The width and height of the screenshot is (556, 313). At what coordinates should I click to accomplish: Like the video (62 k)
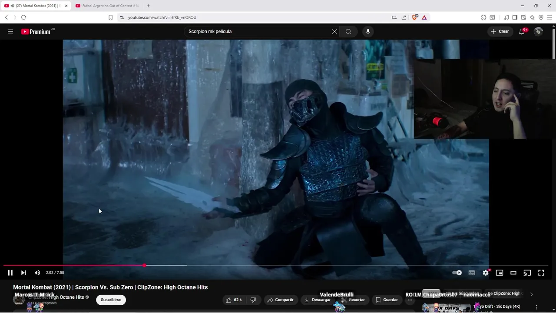point(233,300)
